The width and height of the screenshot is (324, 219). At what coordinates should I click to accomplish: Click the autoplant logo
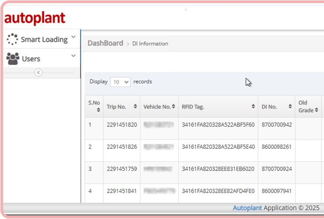35,18
